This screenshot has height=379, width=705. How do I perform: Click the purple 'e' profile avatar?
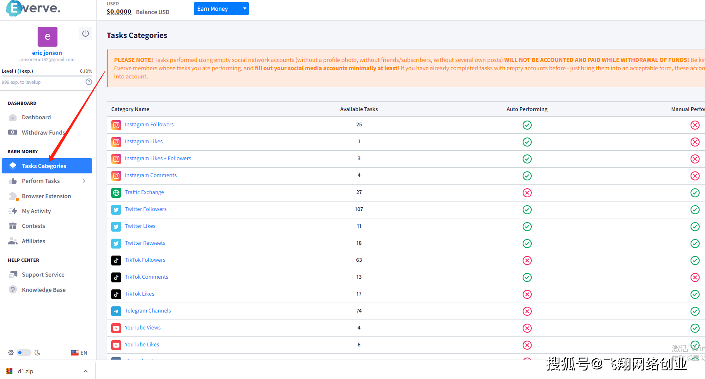[48, 37]
